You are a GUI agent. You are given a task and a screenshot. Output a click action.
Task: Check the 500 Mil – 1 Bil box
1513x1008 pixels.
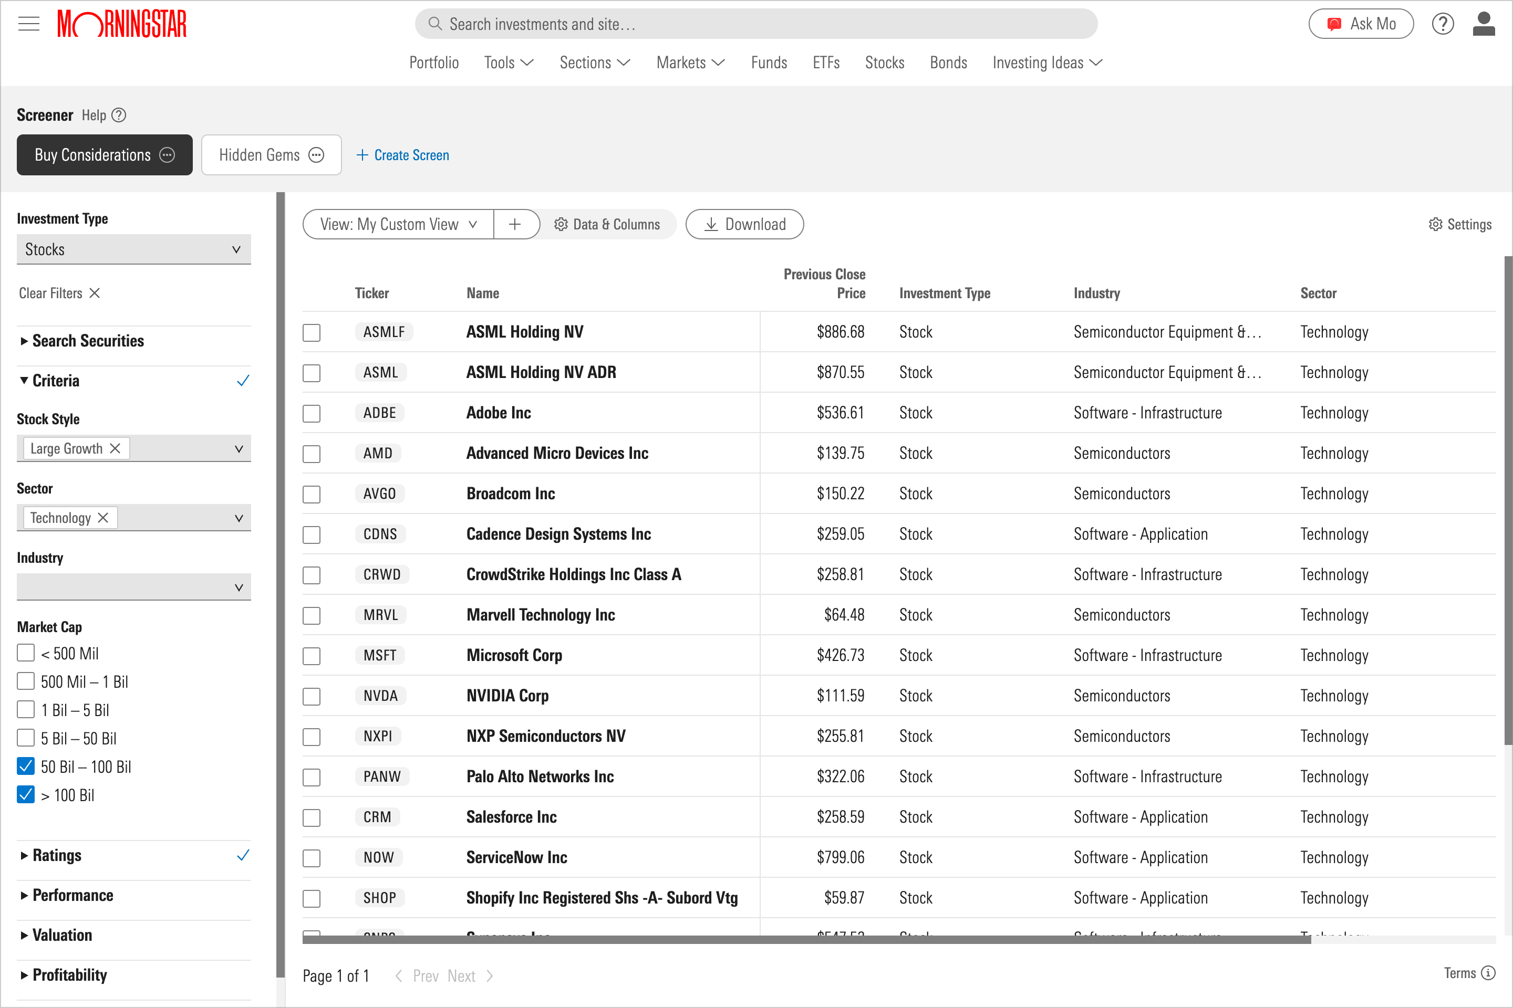[26, 681]
